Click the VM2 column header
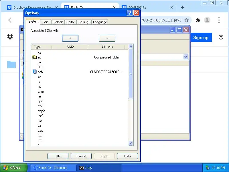The height and width of the screenshot is (172, 229). point(70,47)
